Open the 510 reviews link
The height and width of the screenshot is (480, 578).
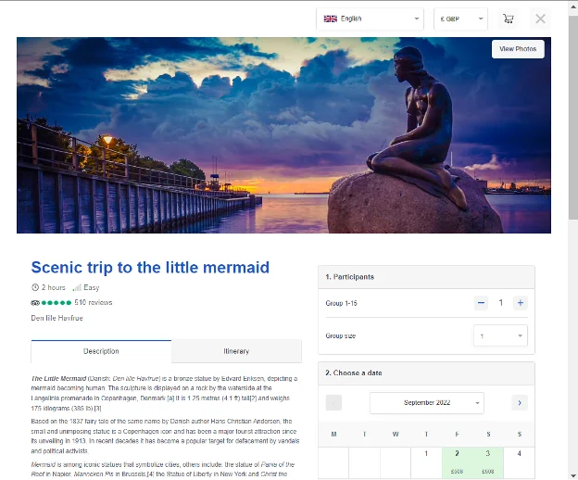[94, 302]
